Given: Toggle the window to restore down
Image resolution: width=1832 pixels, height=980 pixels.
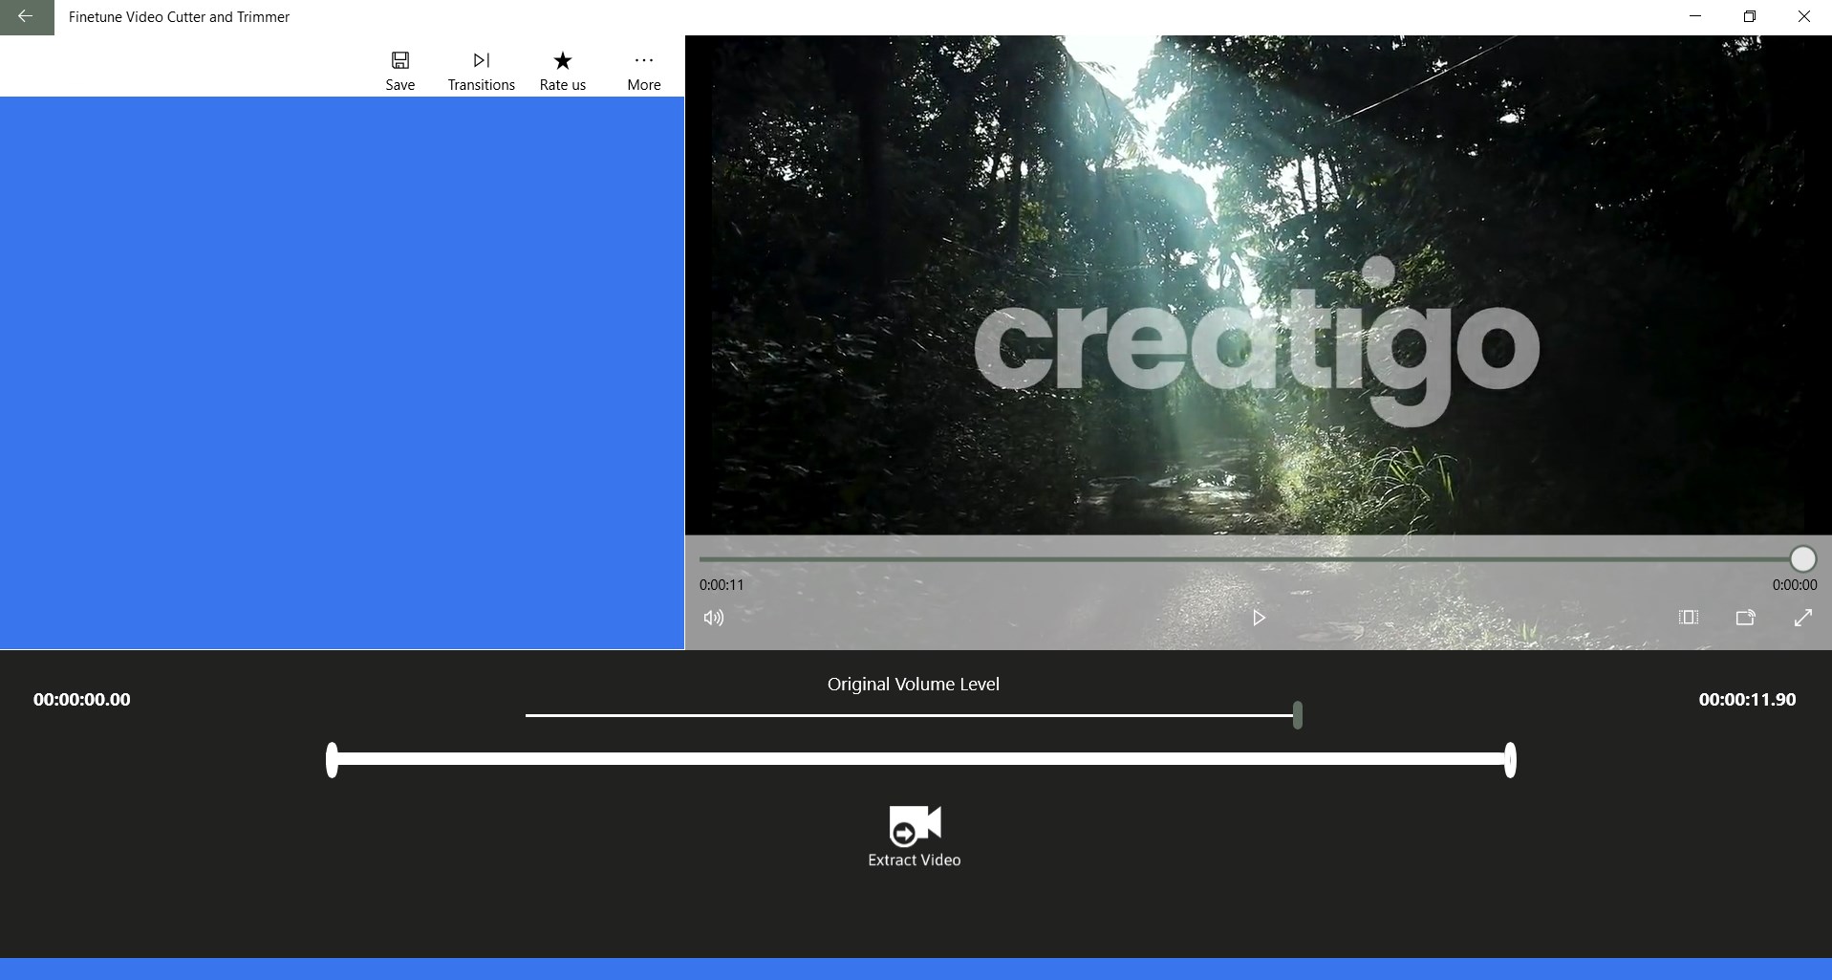Looking at the screenshot, I should (x=1751, y=16).
